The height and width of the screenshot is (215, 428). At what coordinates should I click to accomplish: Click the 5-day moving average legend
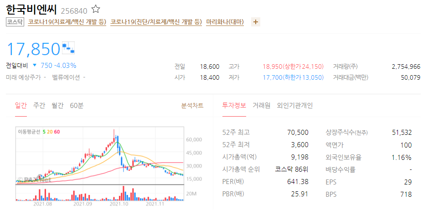(44, 132)
